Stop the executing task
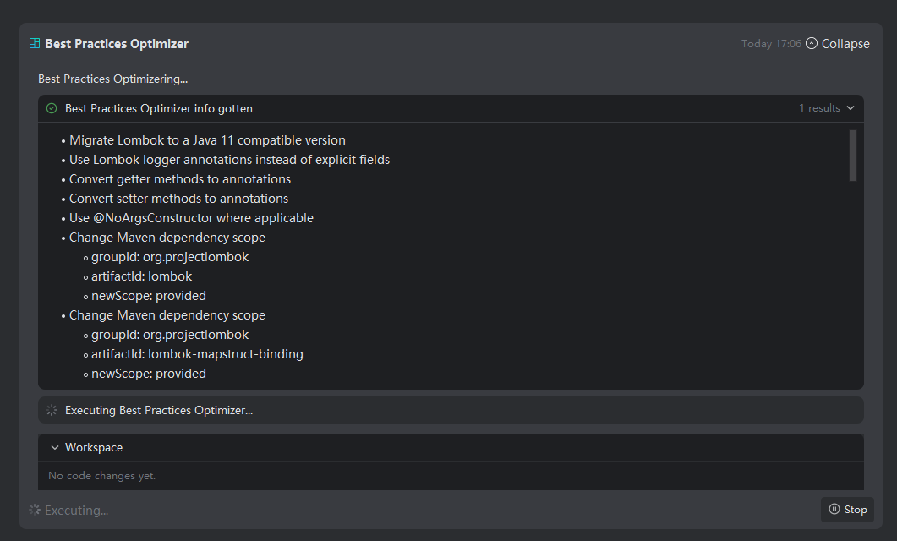The width and height of the screenshot is (897, 541). (847, 510)
